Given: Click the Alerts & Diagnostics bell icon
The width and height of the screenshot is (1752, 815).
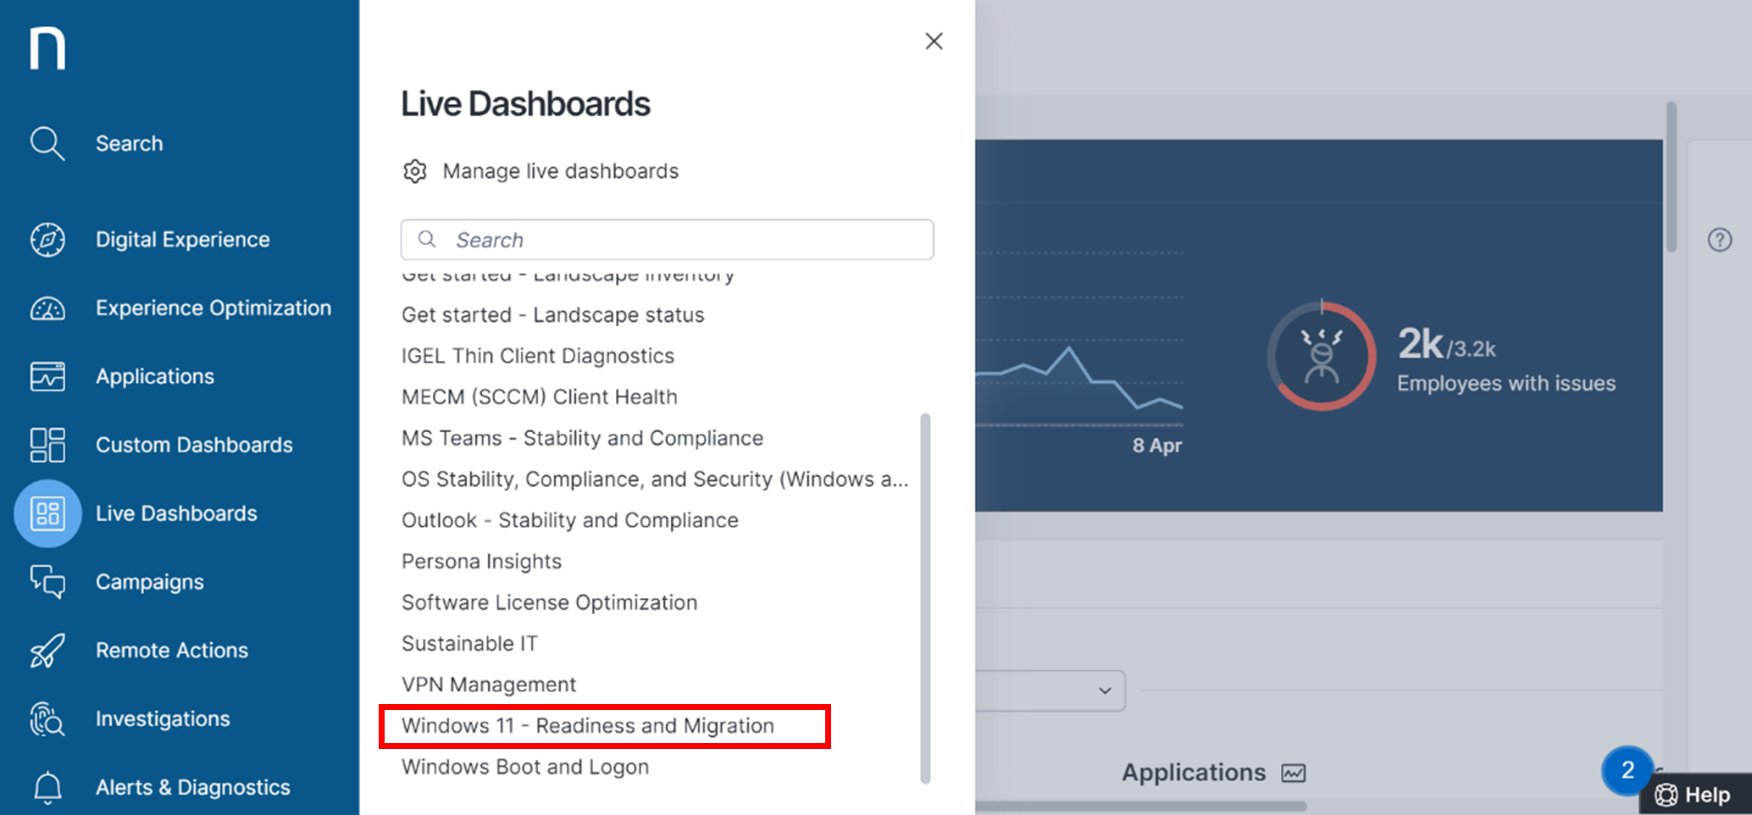Looking at the screenshot, I should [47, 787].
